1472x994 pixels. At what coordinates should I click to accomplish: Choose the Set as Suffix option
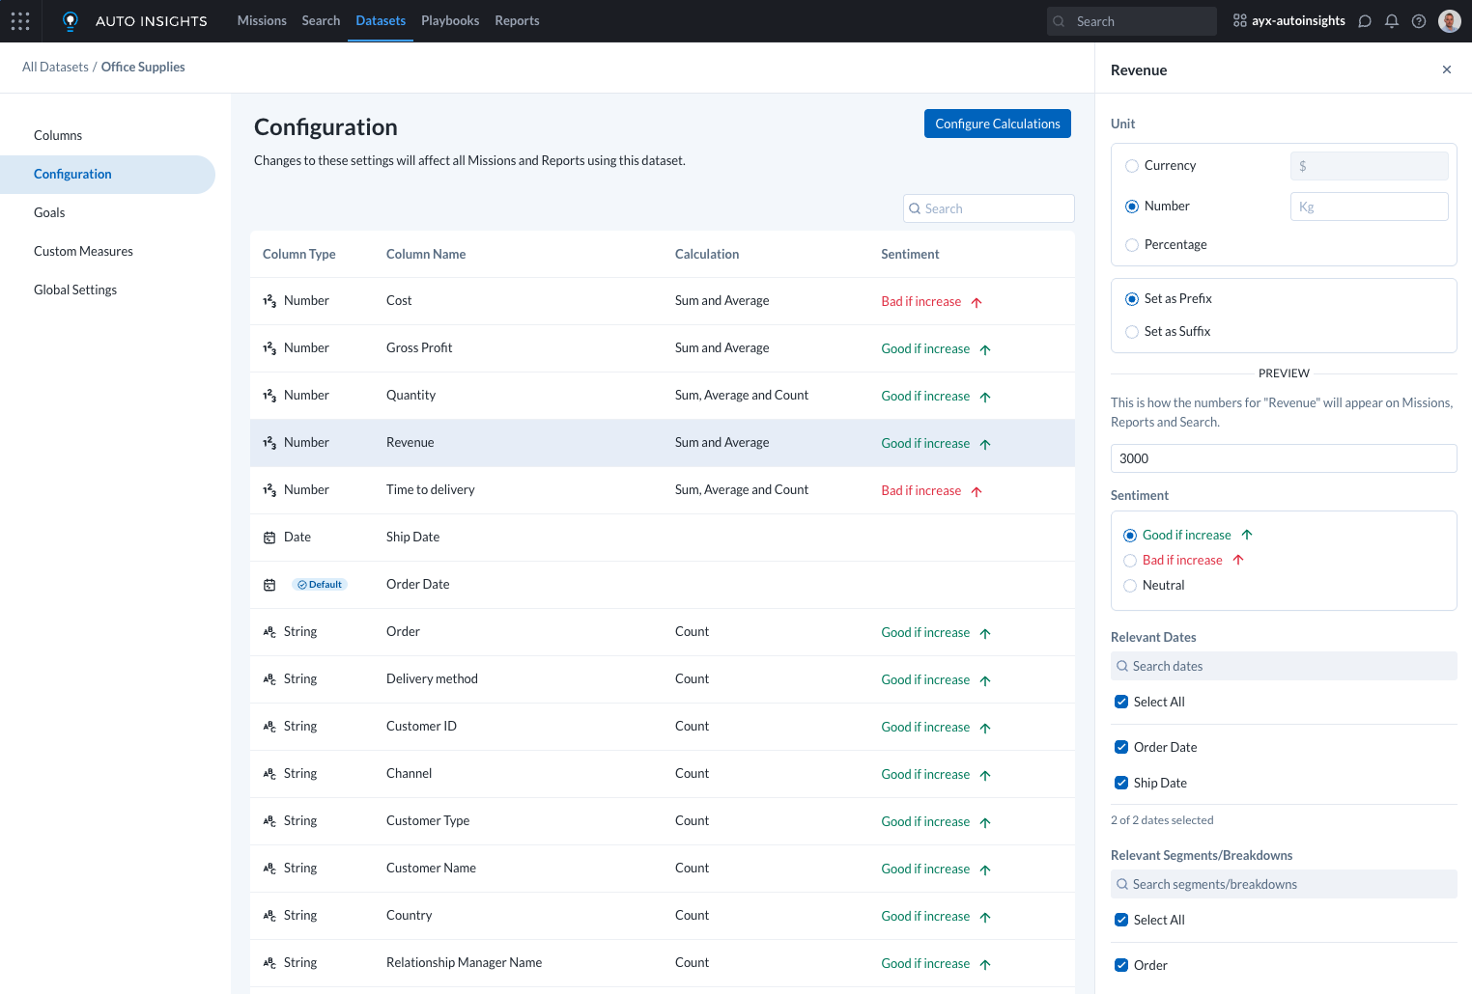[1132, 332]
